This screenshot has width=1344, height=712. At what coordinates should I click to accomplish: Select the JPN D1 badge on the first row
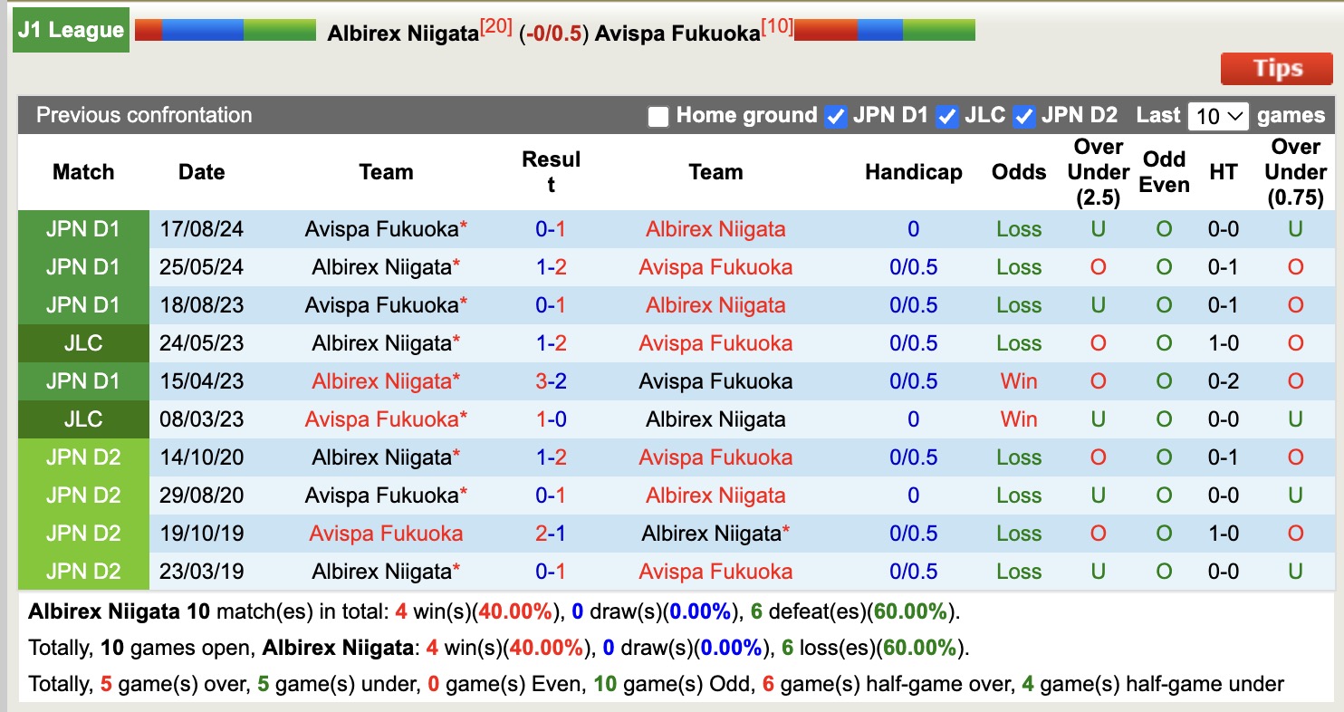82,229
